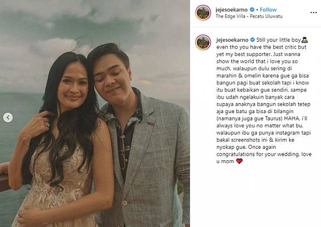321x227 pixels.
Task: Click the caption author's round avatar
Action: pos(203,42)
